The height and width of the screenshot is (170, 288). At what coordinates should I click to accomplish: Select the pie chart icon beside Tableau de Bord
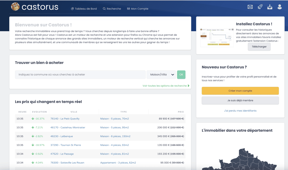(72, 9)
